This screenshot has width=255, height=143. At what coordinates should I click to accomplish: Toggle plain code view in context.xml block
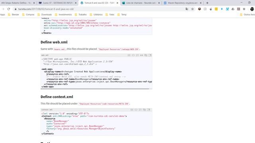coord(136,110)
